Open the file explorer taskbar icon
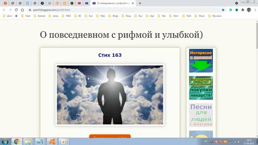The image size is (258, 145). point(28,141)
